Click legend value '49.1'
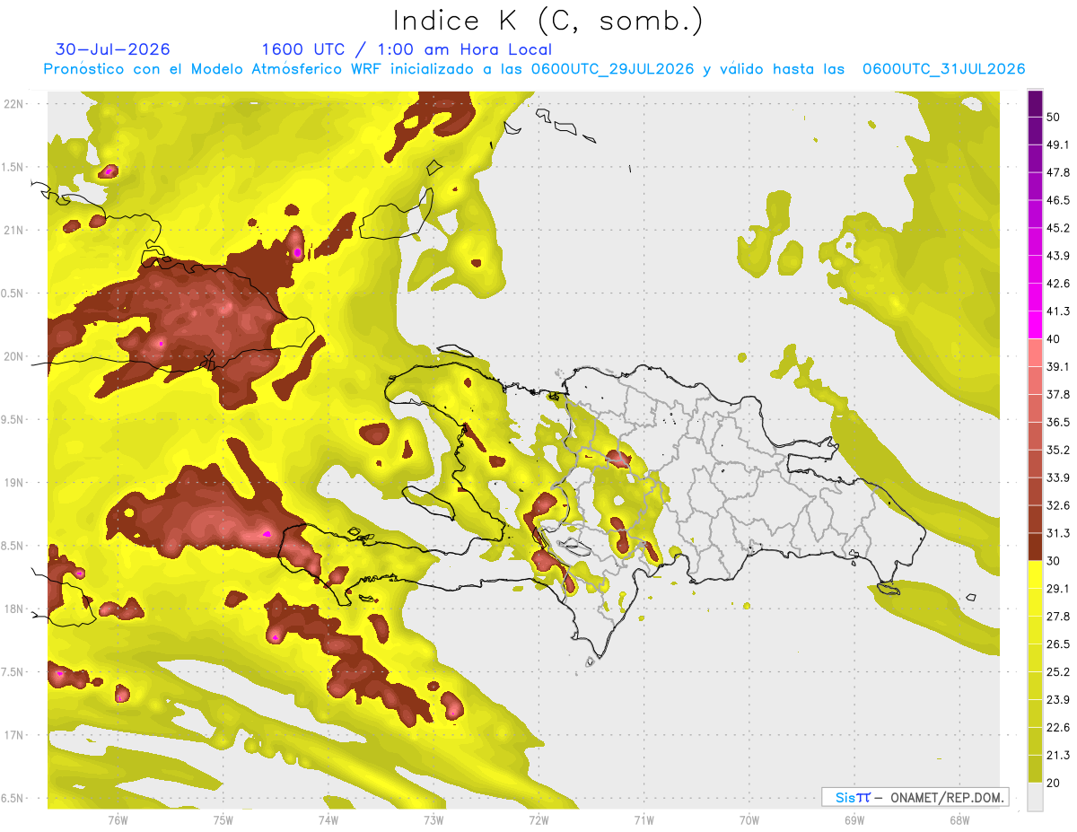This screenshot has height=832, width=1077. pyautogui.click(x=1058, y=145)
